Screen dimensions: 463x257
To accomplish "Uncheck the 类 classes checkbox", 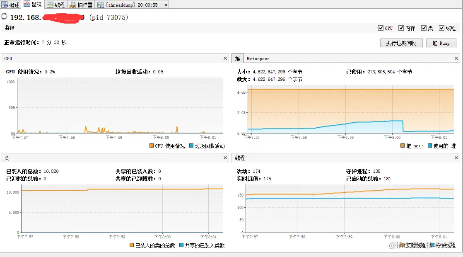I will 424,28.
